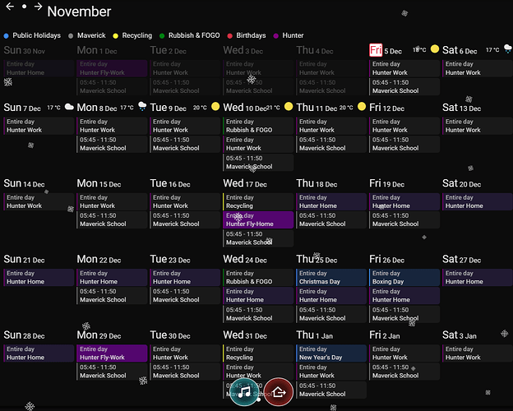The height and width of the screenshot is (411, 513).
Task: Go to next month with forward arrow
Action: [x=39, y=7]
